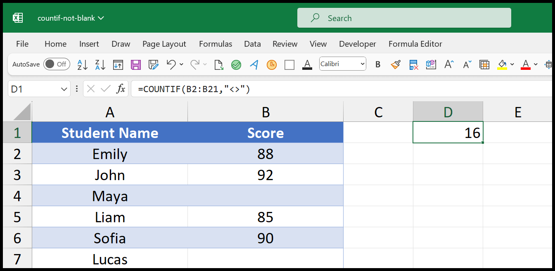Select the Sort A to Z icon

[x=82, y=65]
